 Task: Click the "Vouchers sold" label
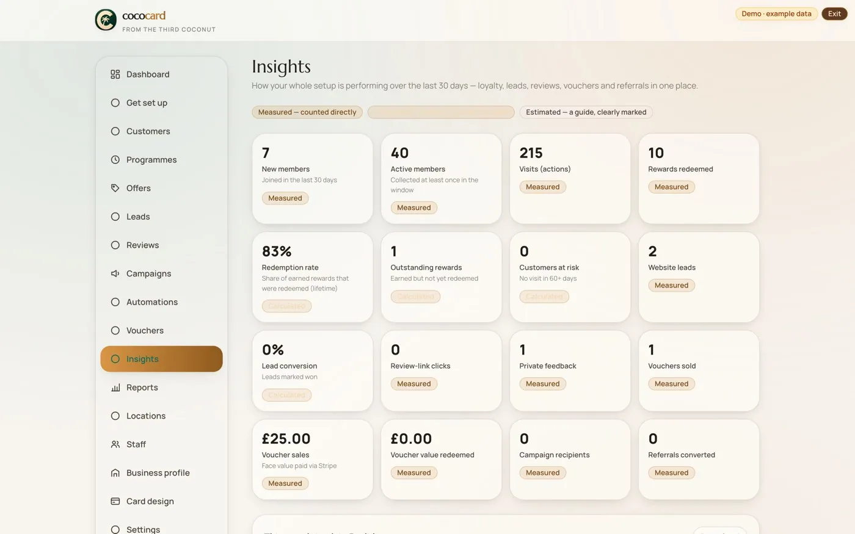tap(672, 366)
